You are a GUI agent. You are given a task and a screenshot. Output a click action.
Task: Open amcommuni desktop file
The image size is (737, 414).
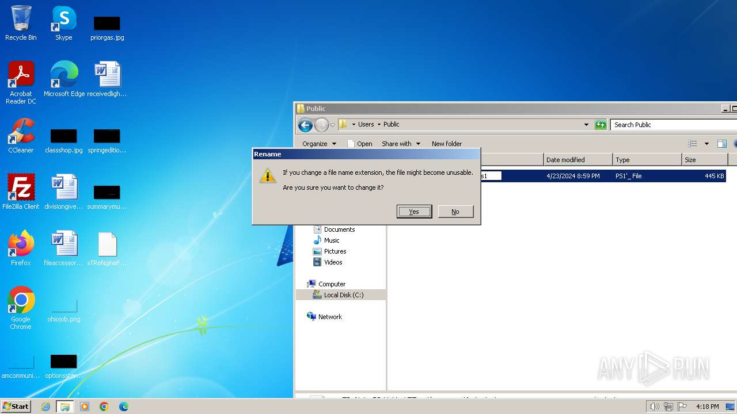(x=21, y=367)
